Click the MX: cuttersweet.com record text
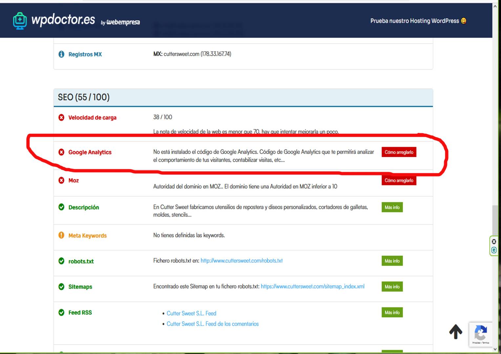This screenshot has height=354, width=501. click(192, 54)
